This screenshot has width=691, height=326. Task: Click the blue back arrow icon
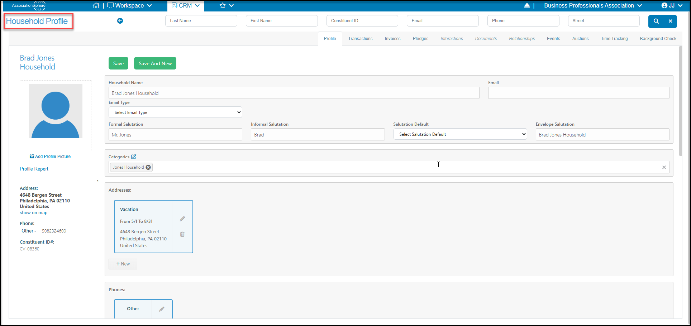point(120,21)
